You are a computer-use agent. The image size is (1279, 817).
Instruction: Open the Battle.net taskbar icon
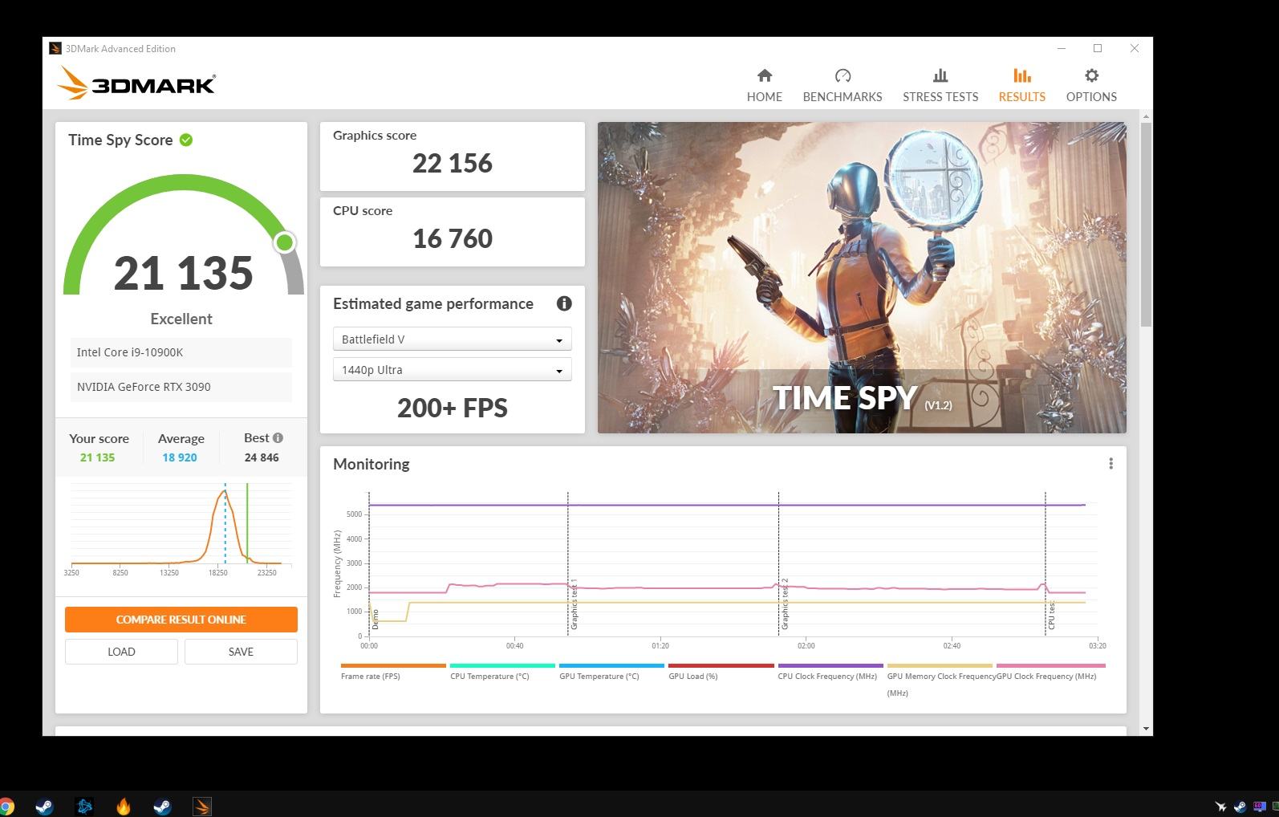point(84,807)
